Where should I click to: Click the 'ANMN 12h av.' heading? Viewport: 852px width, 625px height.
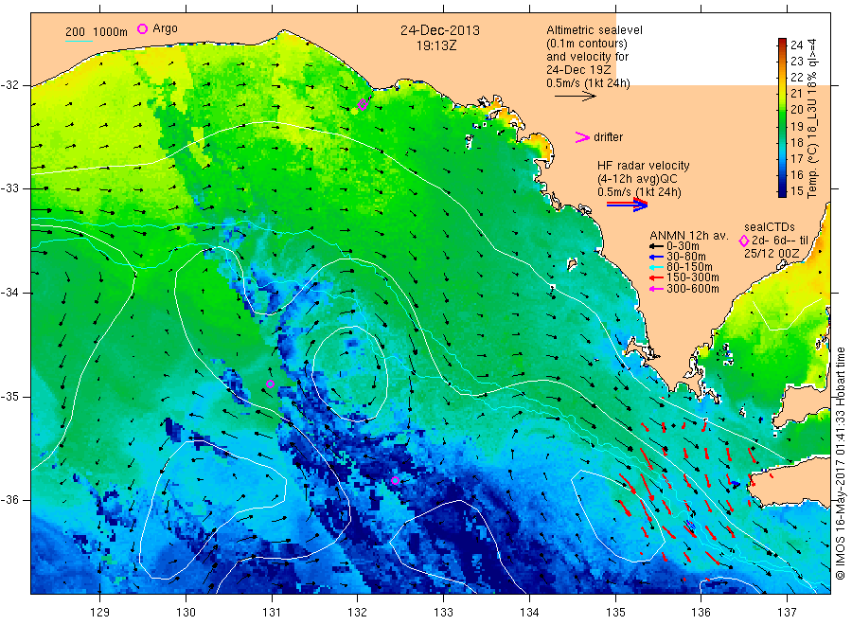pos(688,236)
